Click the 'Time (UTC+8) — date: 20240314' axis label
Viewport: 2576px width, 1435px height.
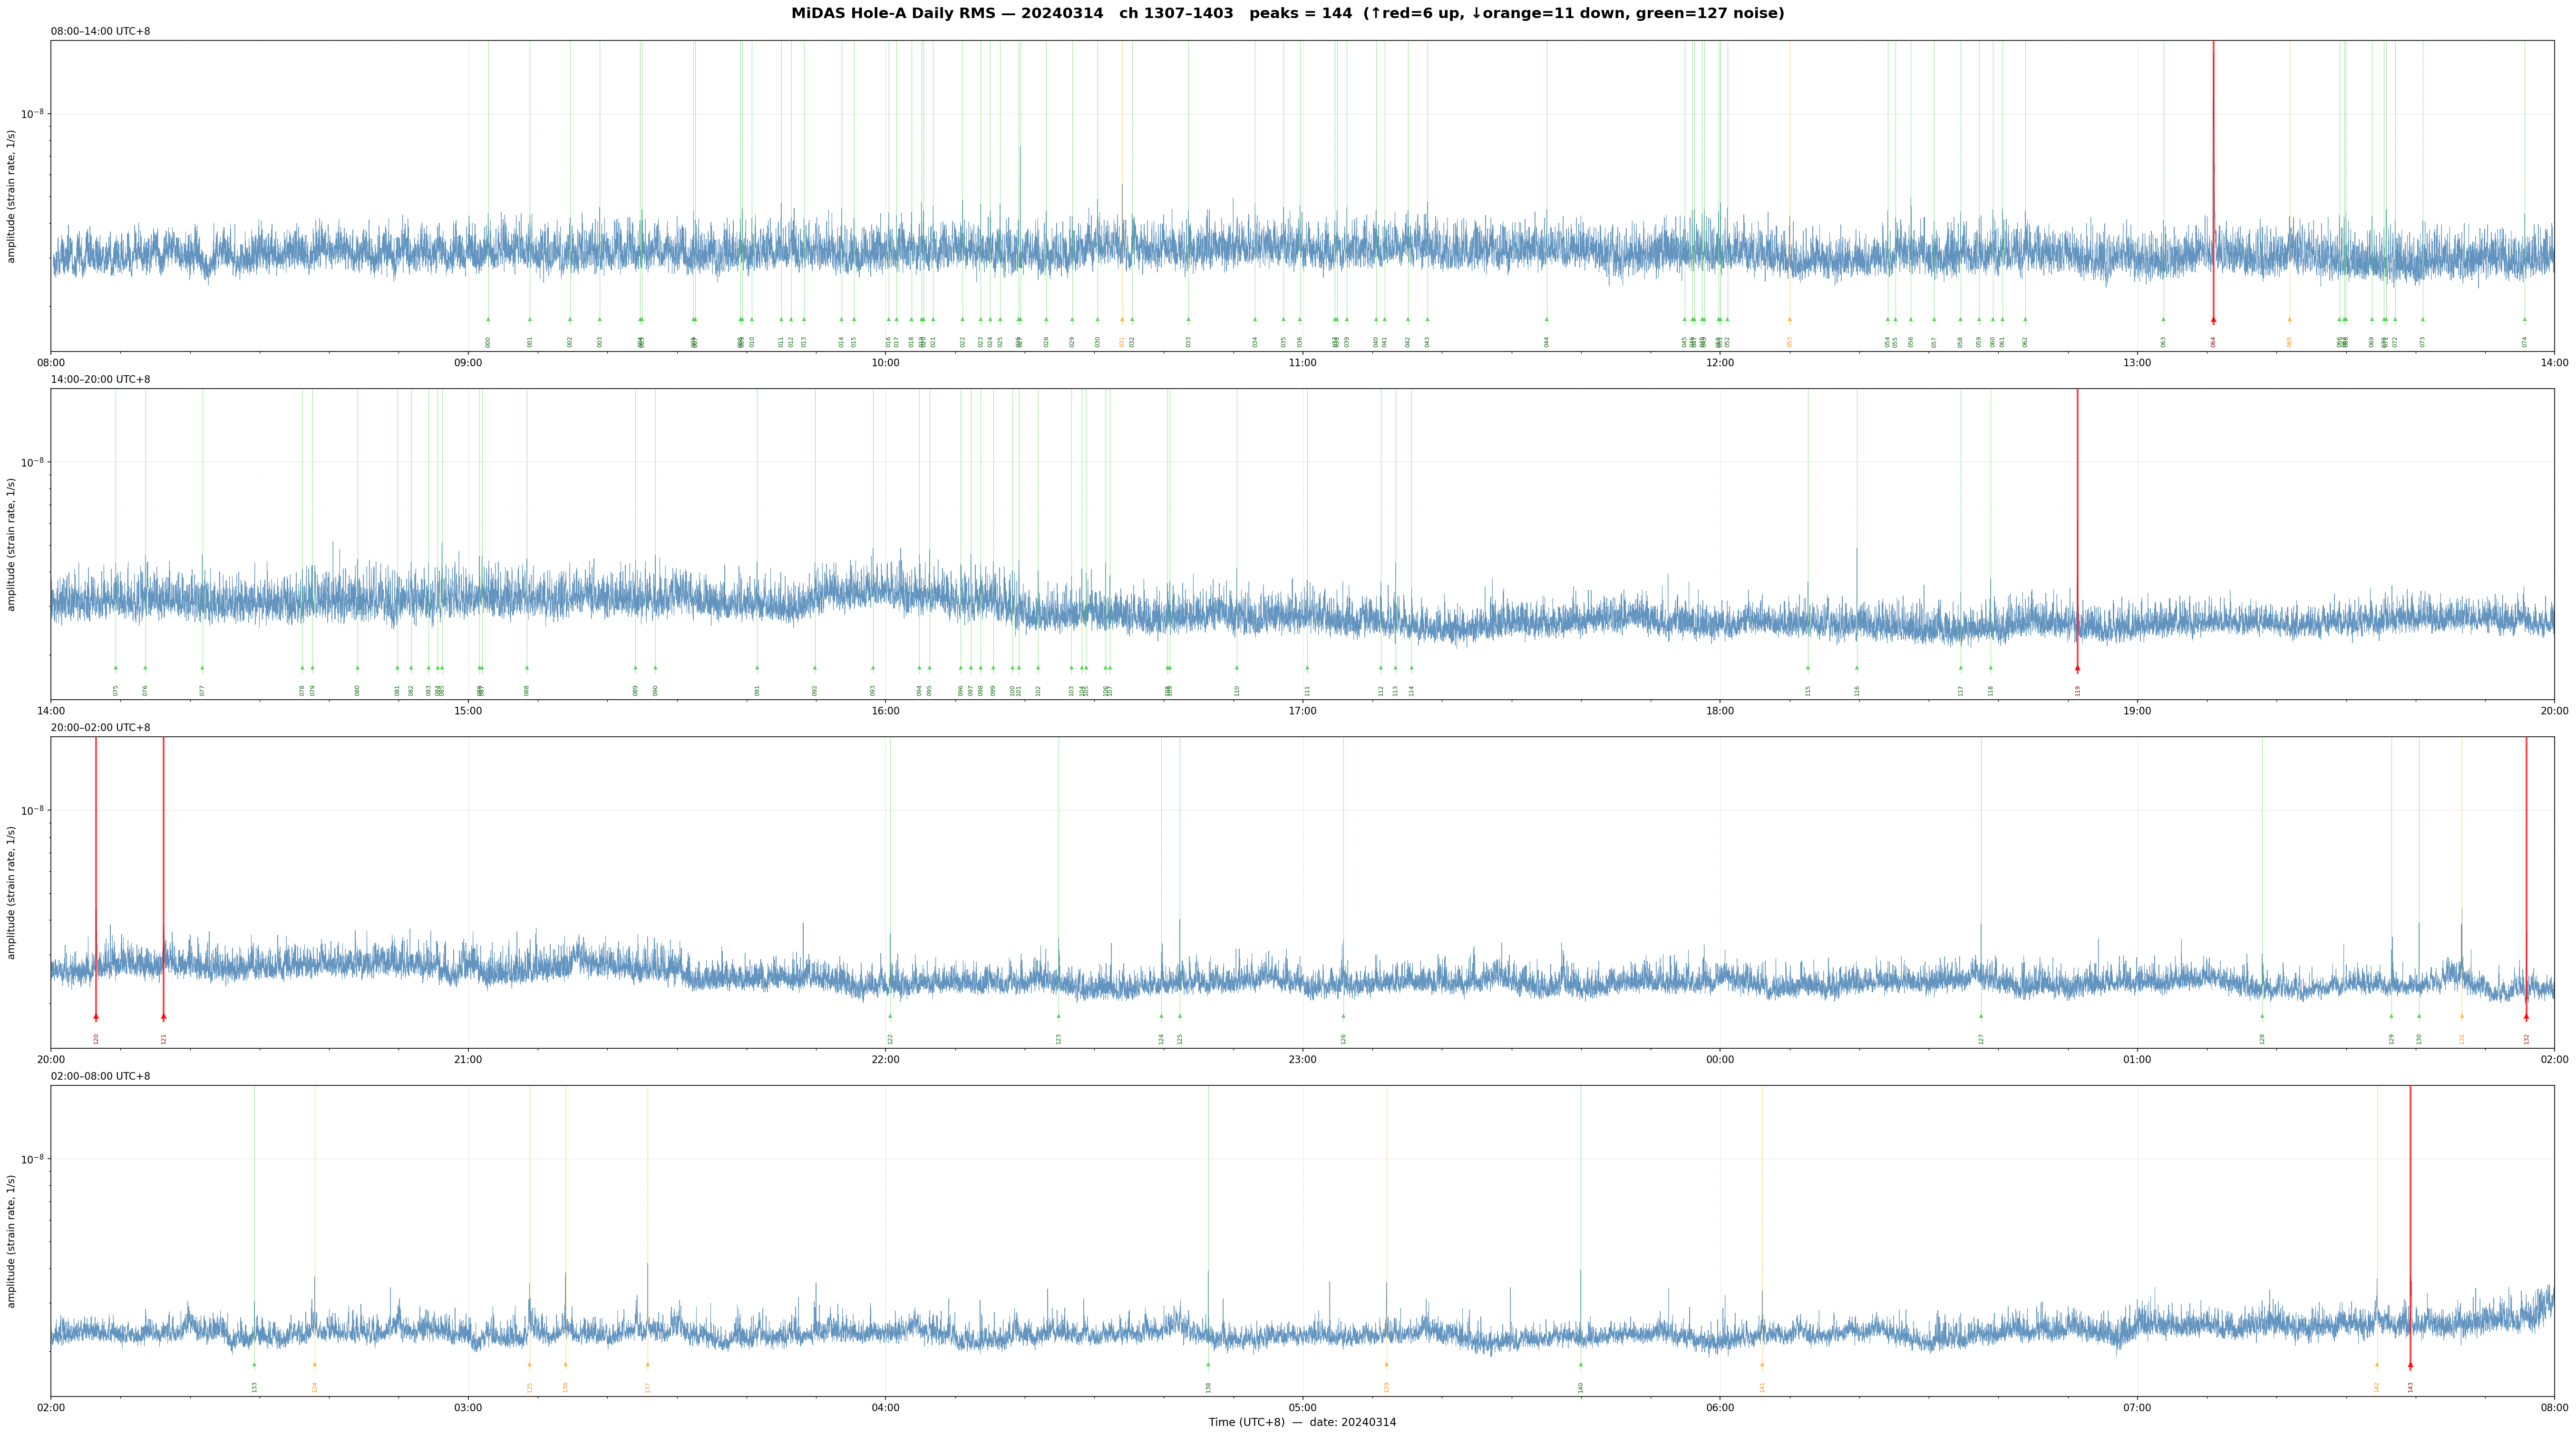(1302, 1422)
